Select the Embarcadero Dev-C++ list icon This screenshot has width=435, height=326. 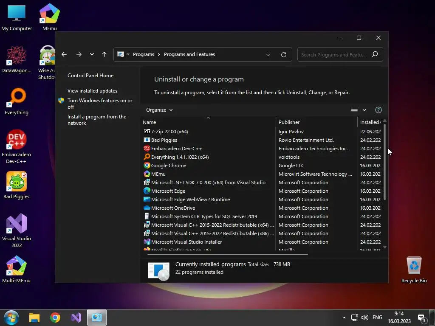click(x=147, y=148)
